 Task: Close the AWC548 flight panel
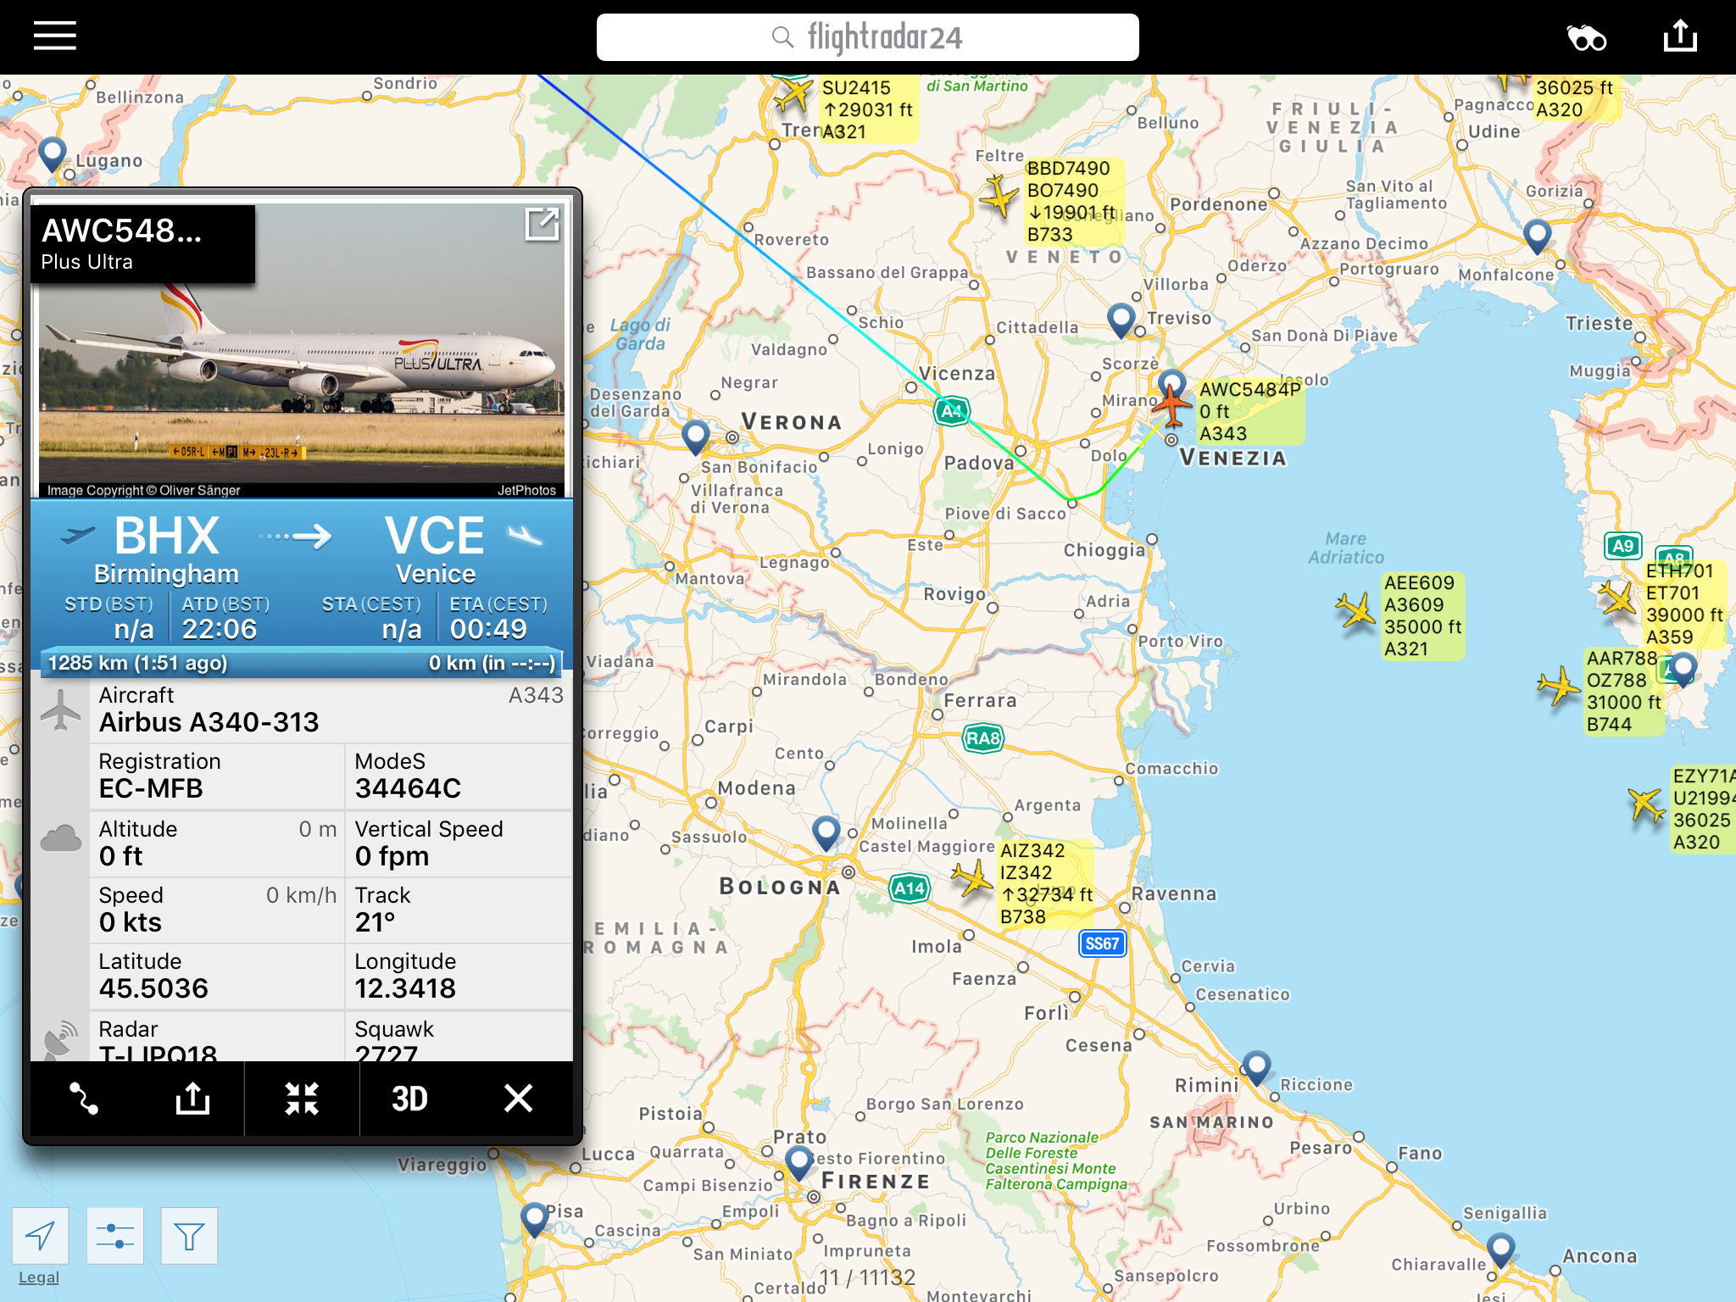point(518,1099)
